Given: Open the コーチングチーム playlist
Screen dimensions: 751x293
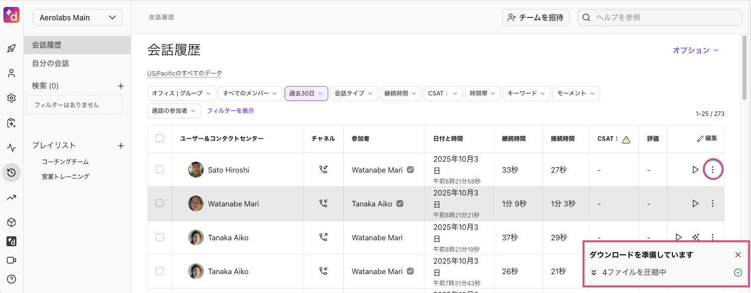Looking at the screenshot, I should [65, 162].
